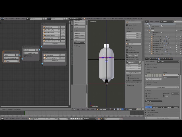Viewport: 182px width, 137px height.
Task: Enable the Render Border checkbox
Action: tap(127, 25)
